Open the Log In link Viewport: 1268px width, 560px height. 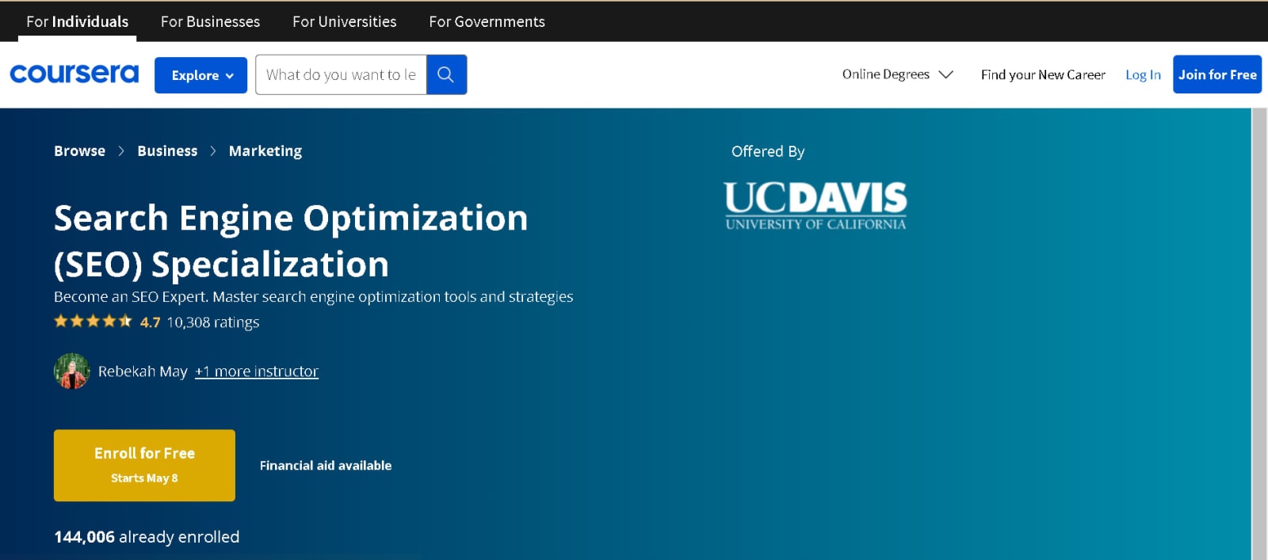(1143, 74)
